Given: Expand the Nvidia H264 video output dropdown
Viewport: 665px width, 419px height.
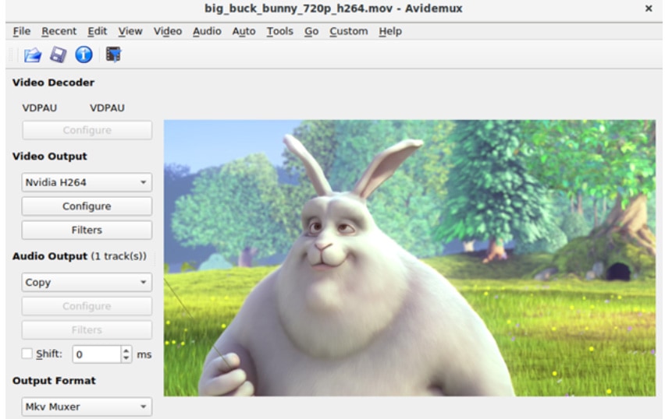Looking at the screenshot, I should pos(87,182).
